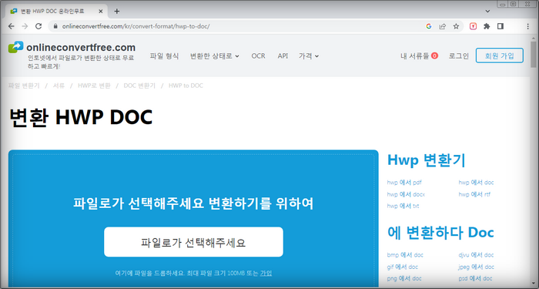Open 내 서류들 documents link

click(419, 55)
